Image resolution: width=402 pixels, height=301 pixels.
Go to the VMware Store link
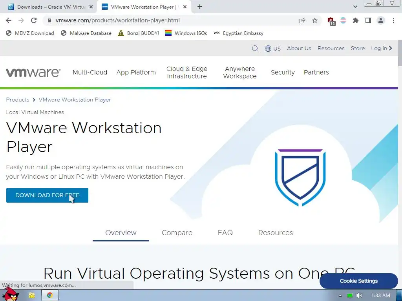point(358,48)
